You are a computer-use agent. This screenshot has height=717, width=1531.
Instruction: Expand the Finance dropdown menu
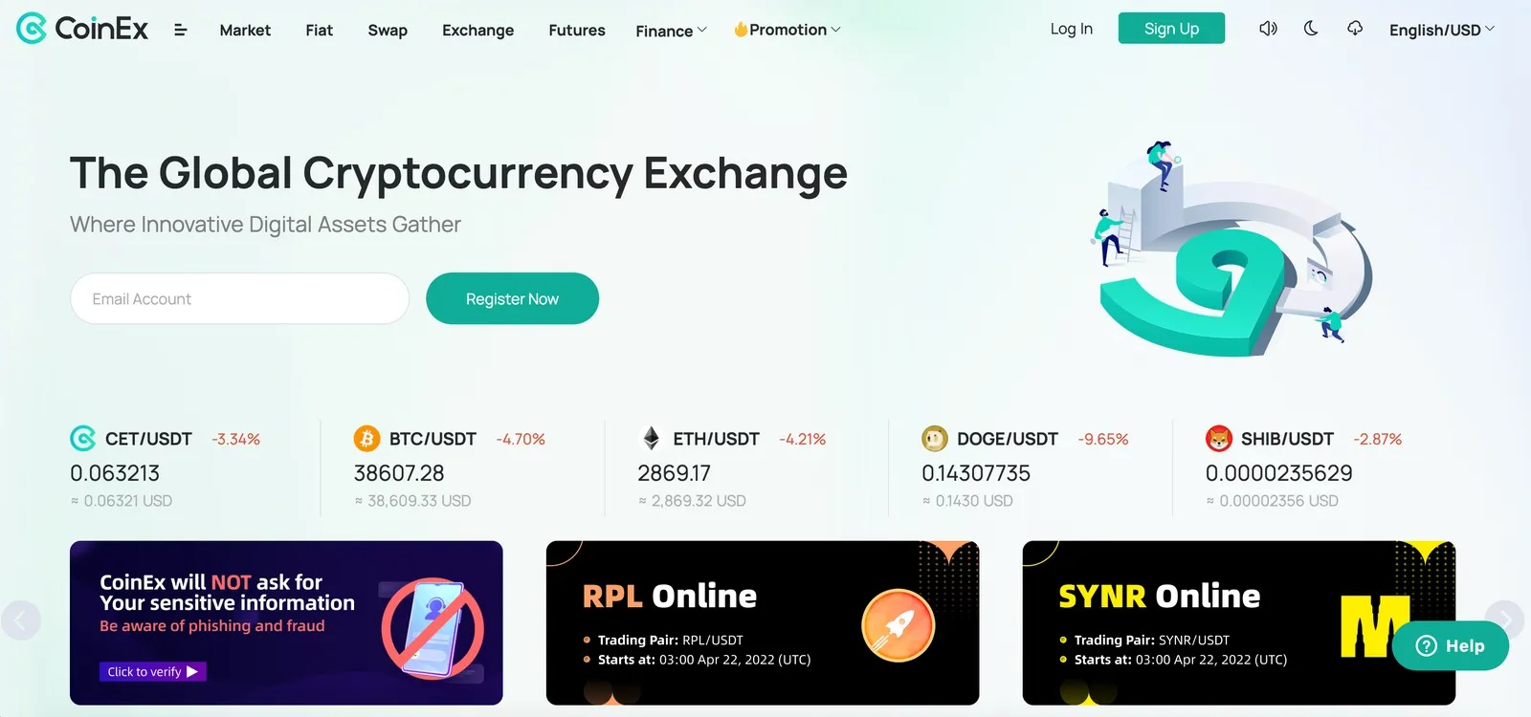671,31
